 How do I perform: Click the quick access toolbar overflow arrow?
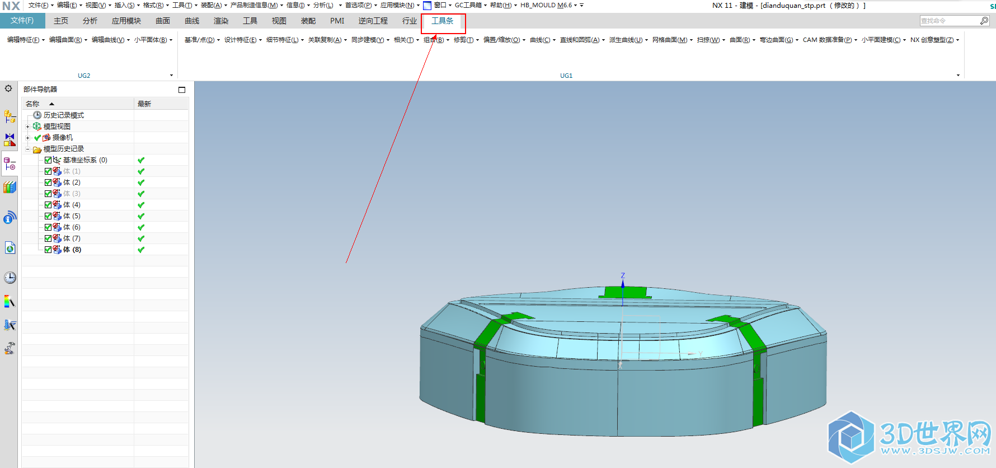click(581, 5)
